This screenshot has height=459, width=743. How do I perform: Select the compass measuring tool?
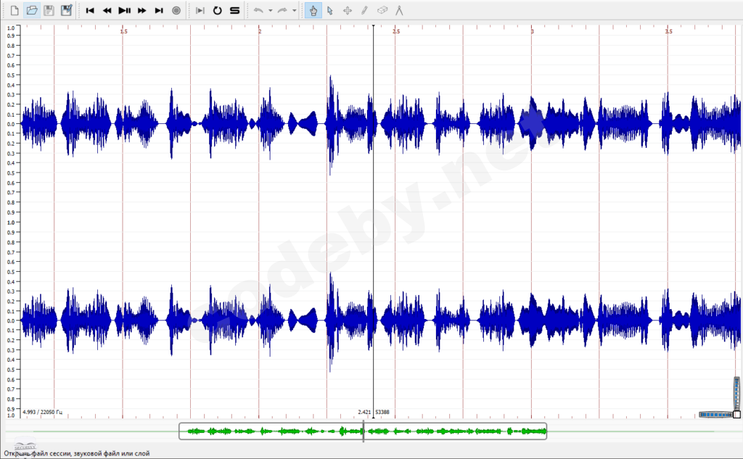(398, 10)
